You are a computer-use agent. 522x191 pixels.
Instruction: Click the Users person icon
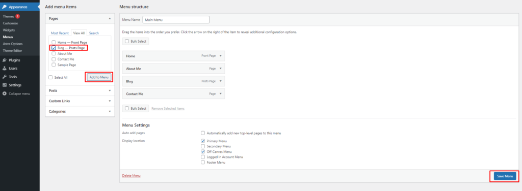click(4, 69)
